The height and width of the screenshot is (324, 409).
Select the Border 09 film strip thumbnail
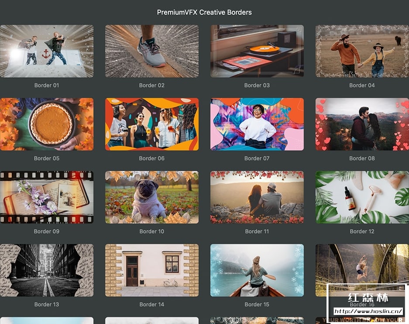(47, 197)
